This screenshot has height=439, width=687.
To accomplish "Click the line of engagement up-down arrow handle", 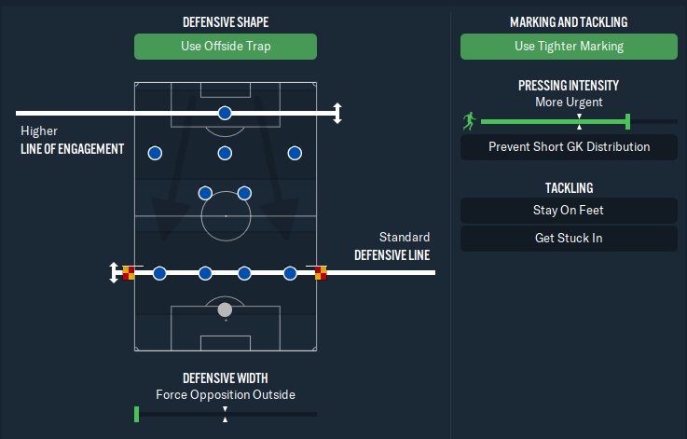I will point(337,114).
